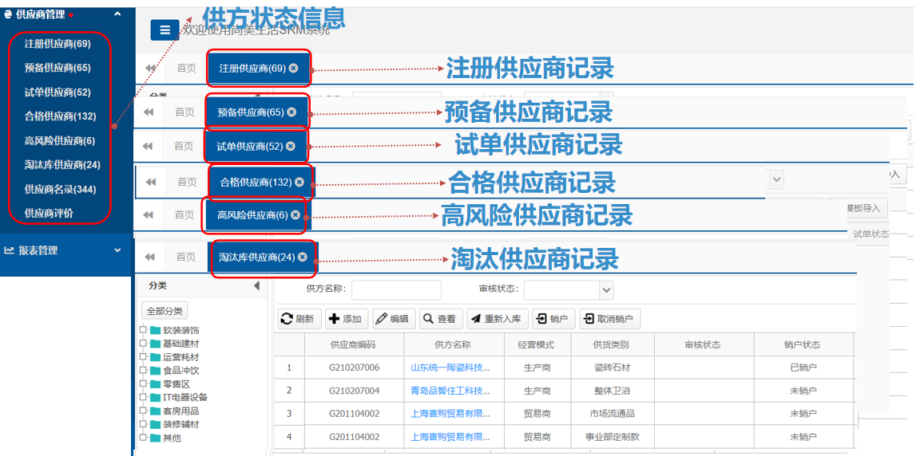Select 合格供应商(132) in the sidebar
916x456 pixels.
coord(60,116)
